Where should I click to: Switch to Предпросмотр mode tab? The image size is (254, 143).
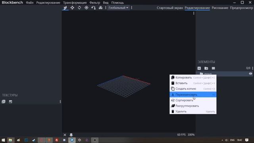coord(241,8)
